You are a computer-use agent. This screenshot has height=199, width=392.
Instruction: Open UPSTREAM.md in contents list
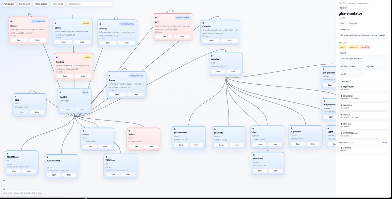[x=363, y=134]
